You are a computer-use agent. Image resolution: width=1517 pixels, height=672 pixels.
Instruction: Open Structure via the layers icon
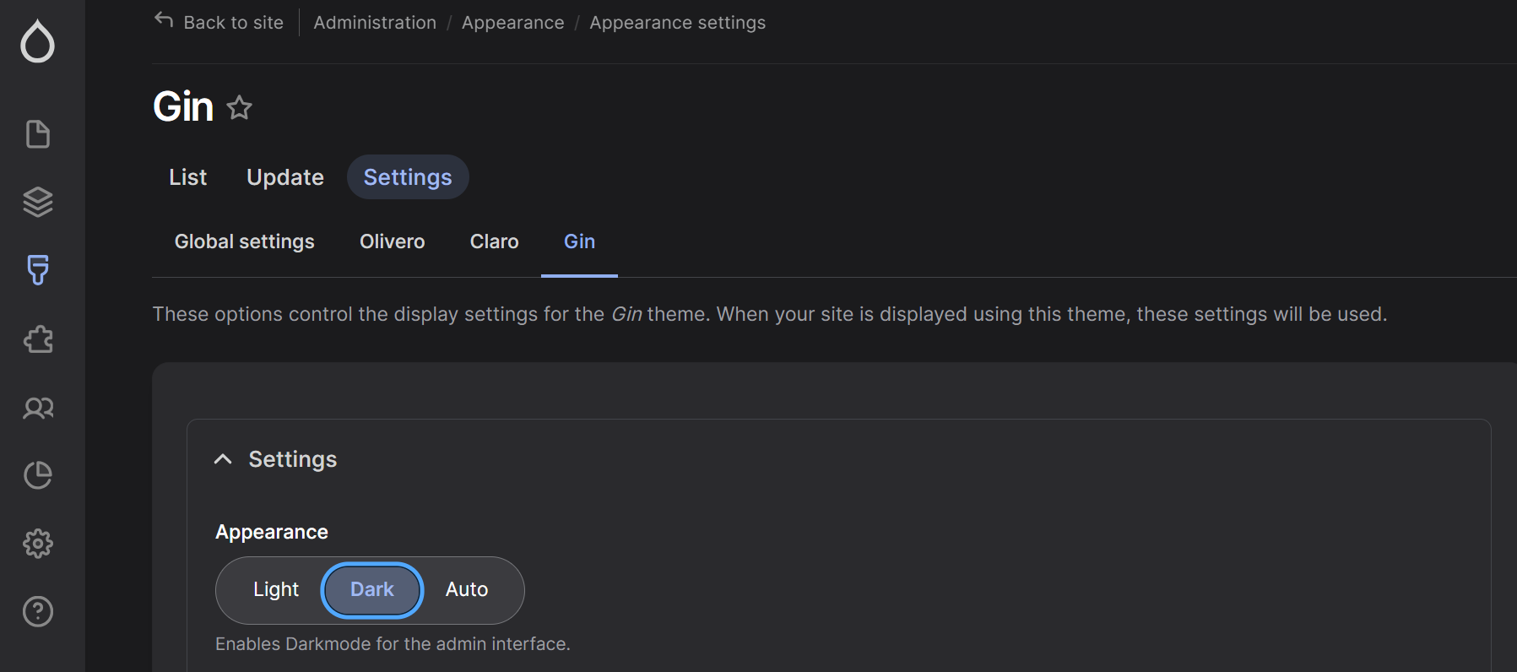(38, 202)
